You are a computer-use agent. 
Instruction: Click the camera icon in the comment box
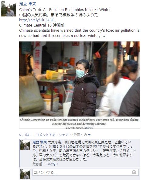pyautogui.click(x=134, y=172)
